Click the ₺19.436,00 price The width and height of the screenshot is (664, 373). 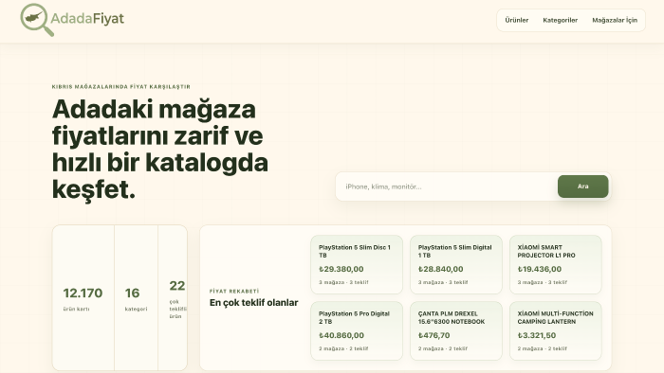pyautogui.click(x=540, y=269)
